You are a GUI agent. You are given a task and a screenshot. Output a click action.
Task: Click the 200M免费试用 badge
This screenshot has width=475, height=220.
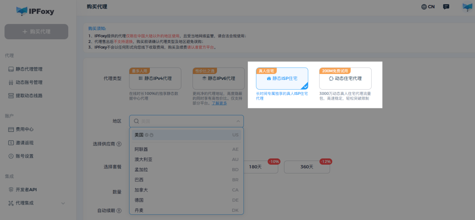tap(335, 71)
